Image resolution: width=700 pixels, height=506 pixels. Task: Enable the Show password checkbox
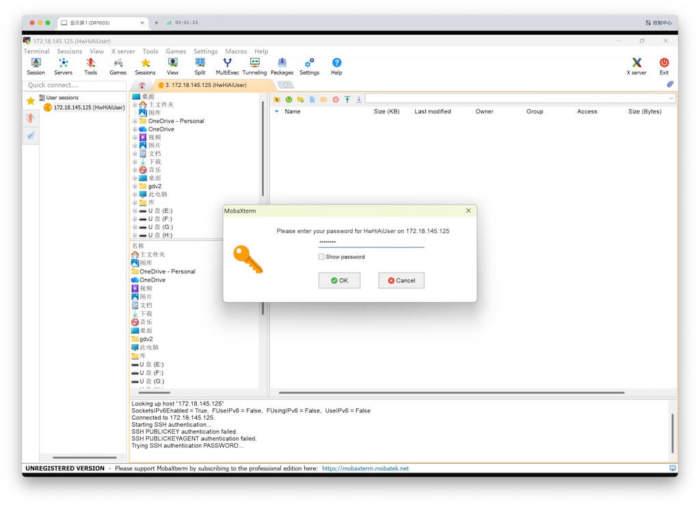321,257
